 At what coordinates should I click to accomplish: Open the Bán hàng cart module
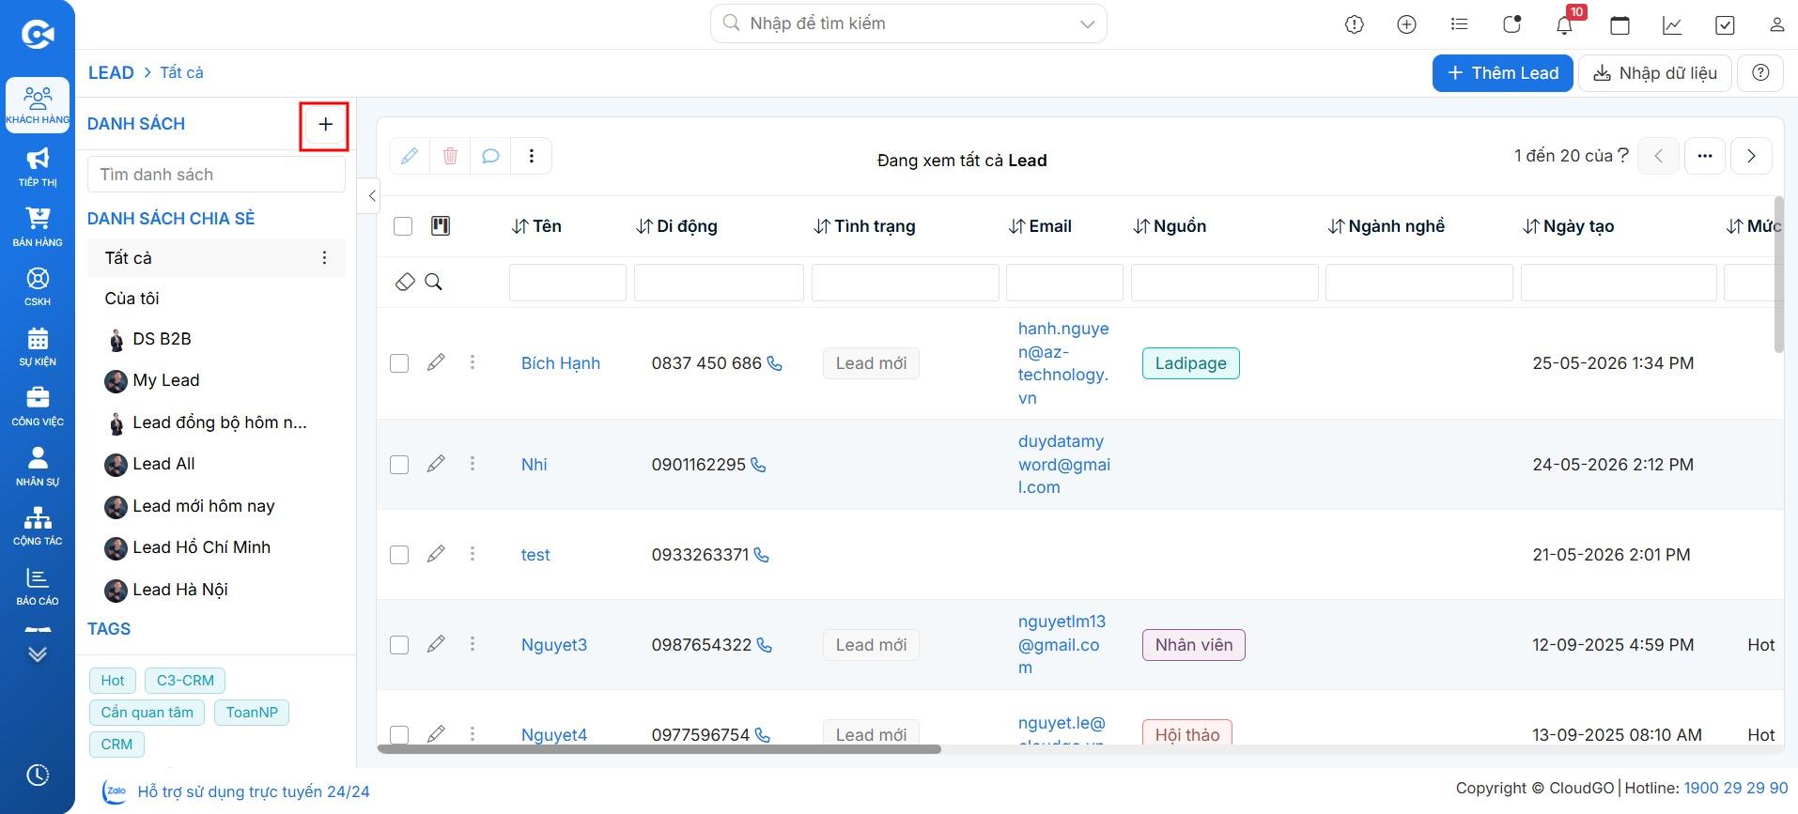coord(38,226)
